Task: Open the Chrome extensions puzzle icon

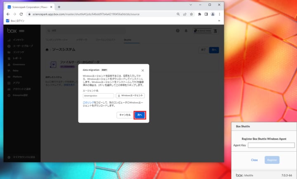Action: (x=199, y=14)
